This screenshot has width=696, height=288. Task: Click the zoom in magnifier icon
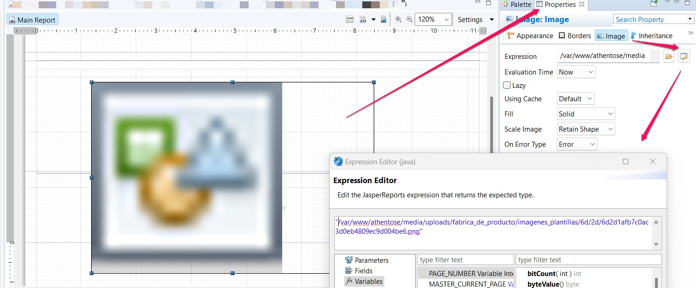tap(398, 19)
